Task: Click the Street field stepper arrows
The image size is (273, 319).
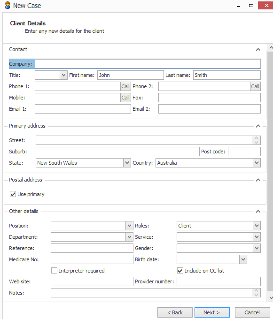Action: tap(256, 140)
